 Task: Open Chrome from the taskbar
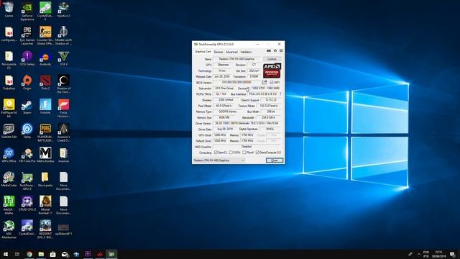(29, 254)
